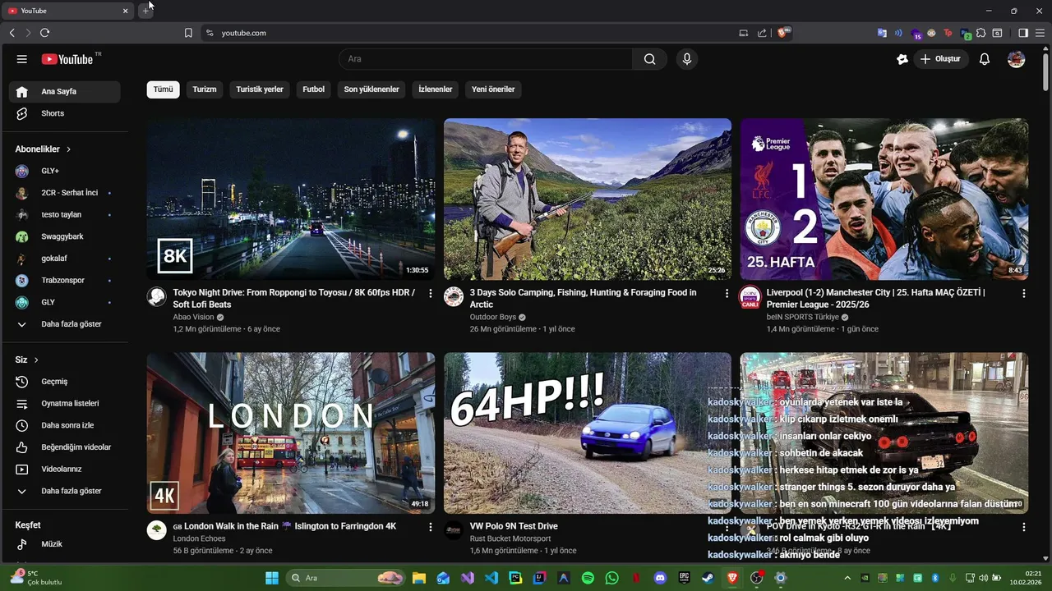The image size is (1052, 591).
Task: Open Spotify from the taskbar
Action: click(588, 578)
